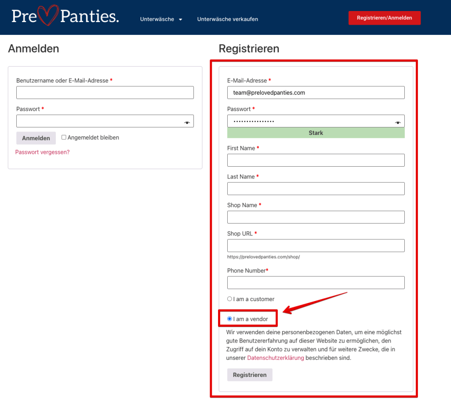Go to Unterwäsche verkaufen page
This screenshot has height=399, width=451.
pyautogui.click(x=227, y=19)
